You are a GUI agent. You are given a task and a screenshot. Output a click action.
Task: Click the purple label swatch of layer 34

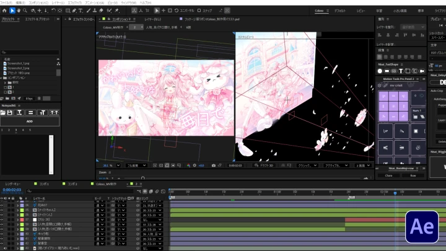22,205
